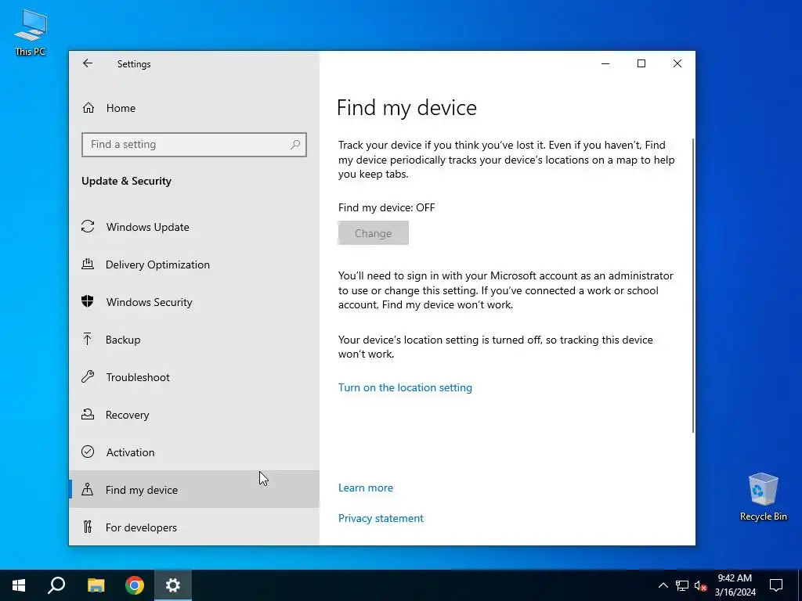Click the Windows Security shield icon

point(88,301)
